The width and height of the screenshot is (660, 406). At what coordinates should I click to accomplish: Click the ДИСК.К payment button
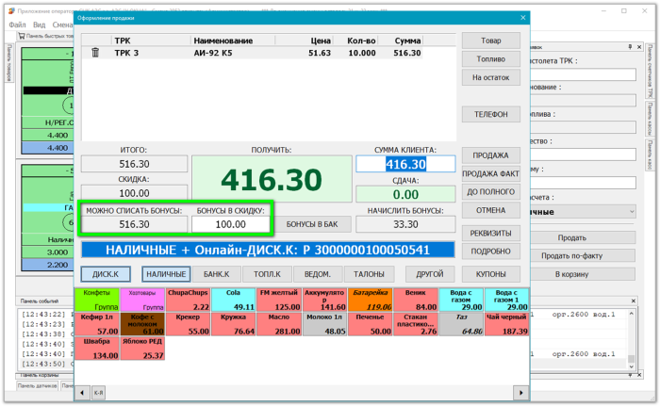pyautogui.click(x=106, y=274)
